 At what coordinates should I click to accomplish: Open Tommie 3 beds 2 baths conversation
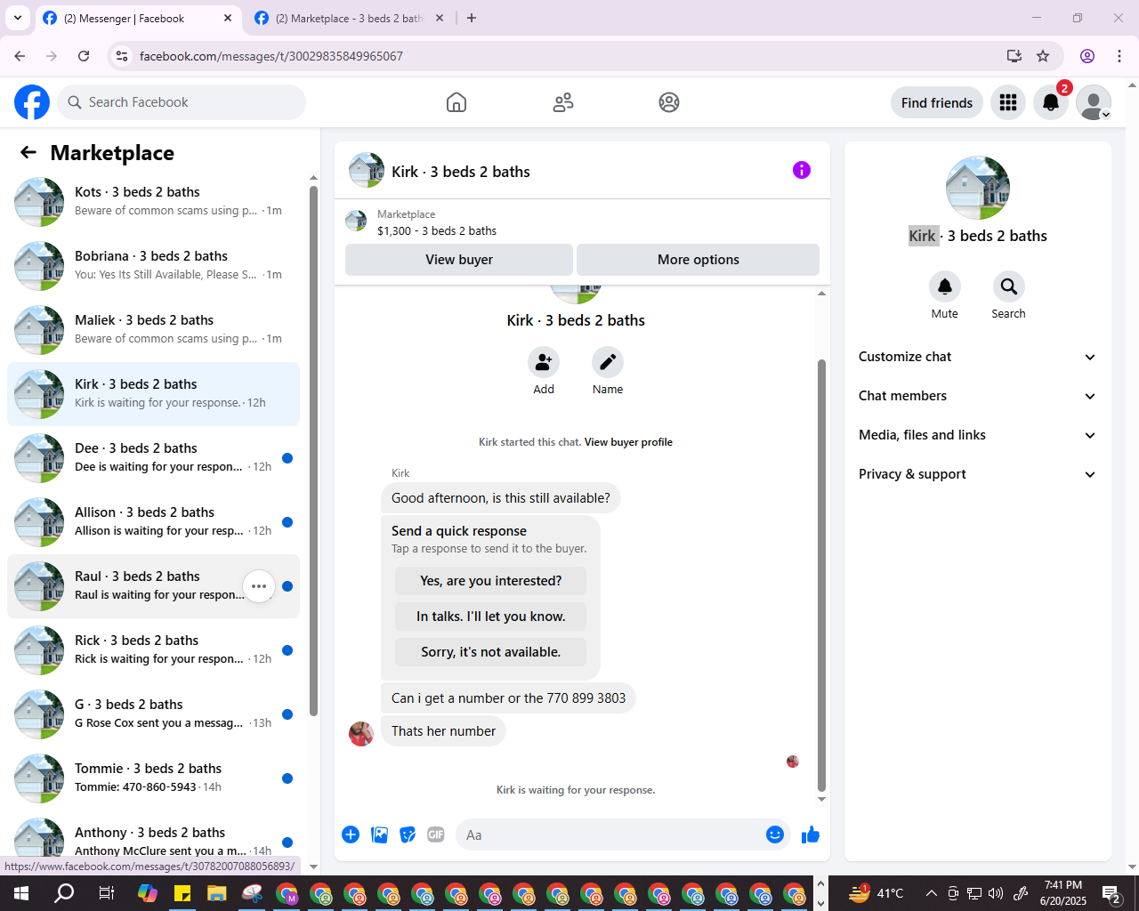point(153,778)
